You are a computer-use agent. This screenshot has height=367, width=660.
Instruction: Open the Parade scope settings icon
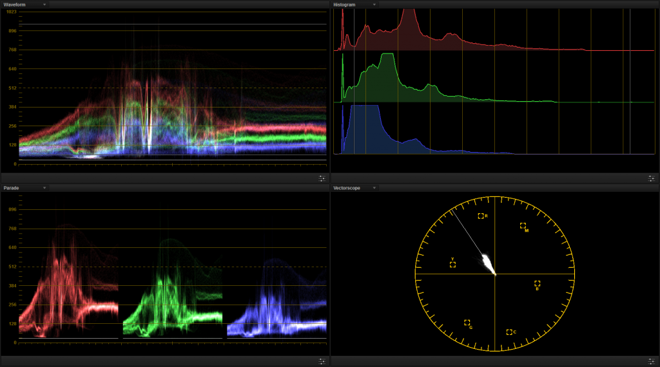point(321,361)
